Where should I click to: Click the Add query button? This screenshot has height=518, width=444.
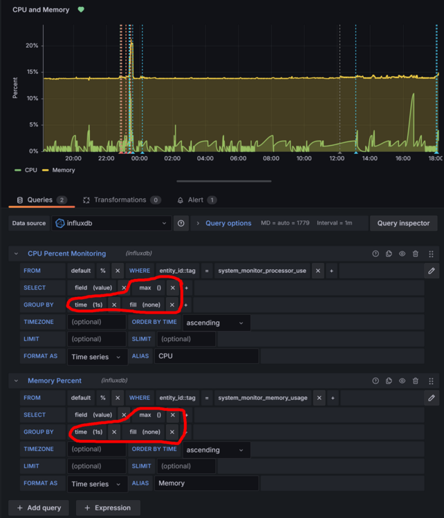(x=37, y=508)
